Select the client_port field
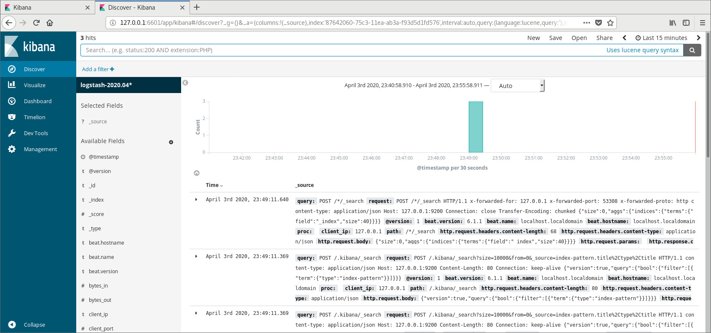 click(101, 329)
